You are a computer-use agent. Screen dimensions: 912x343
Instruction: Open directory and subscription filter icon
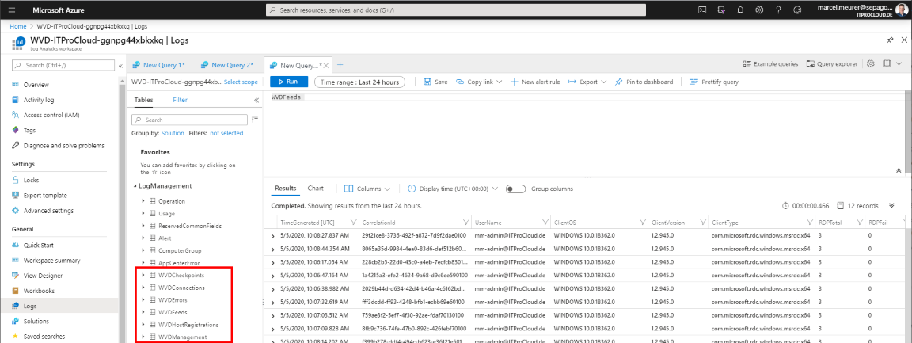pyautogui.click(x=721, y=10)
